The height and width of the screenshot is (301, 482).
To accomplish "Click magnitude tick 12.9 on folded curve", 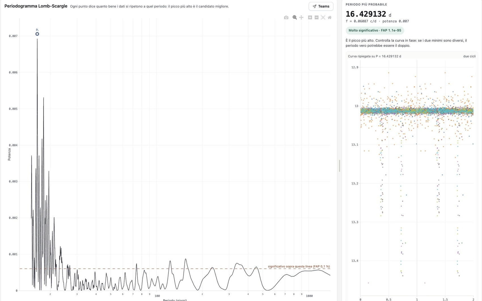I will [x=355, y=67].
